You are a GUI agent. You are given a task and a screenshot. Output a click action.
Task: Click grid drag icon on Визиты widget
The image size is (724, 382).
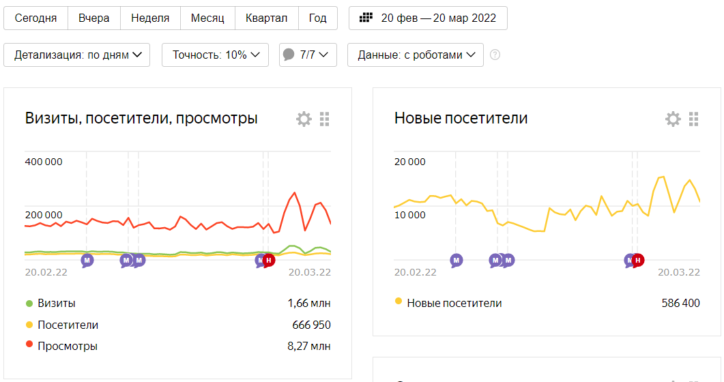325,119
